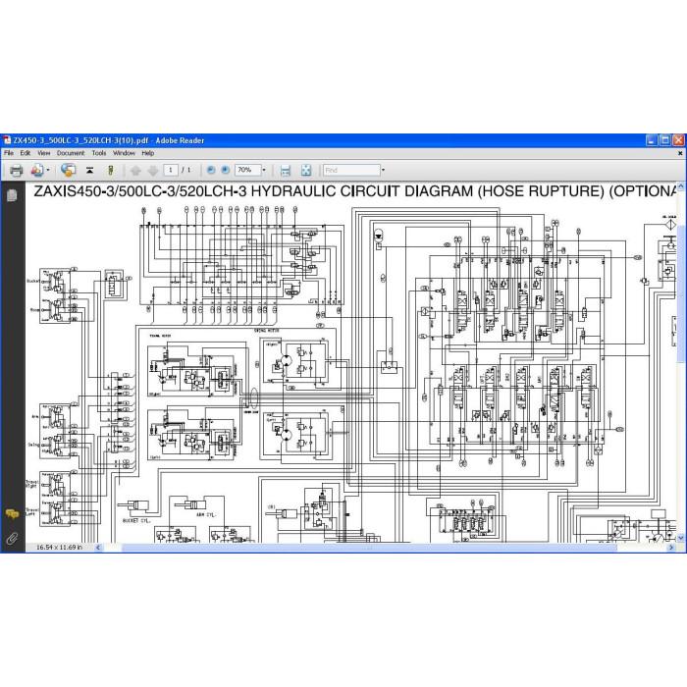Click the black arrow go-to-top toolbar icon
Image resolution: width=687 pixels, height=687 pixels.
[x=90, y=171]
